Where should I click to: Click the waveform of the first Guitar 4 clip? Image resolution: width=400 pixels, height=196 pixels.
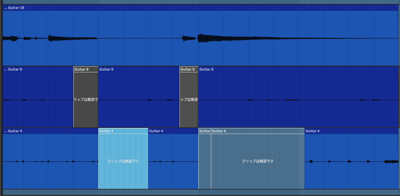[x=50, y=161]
